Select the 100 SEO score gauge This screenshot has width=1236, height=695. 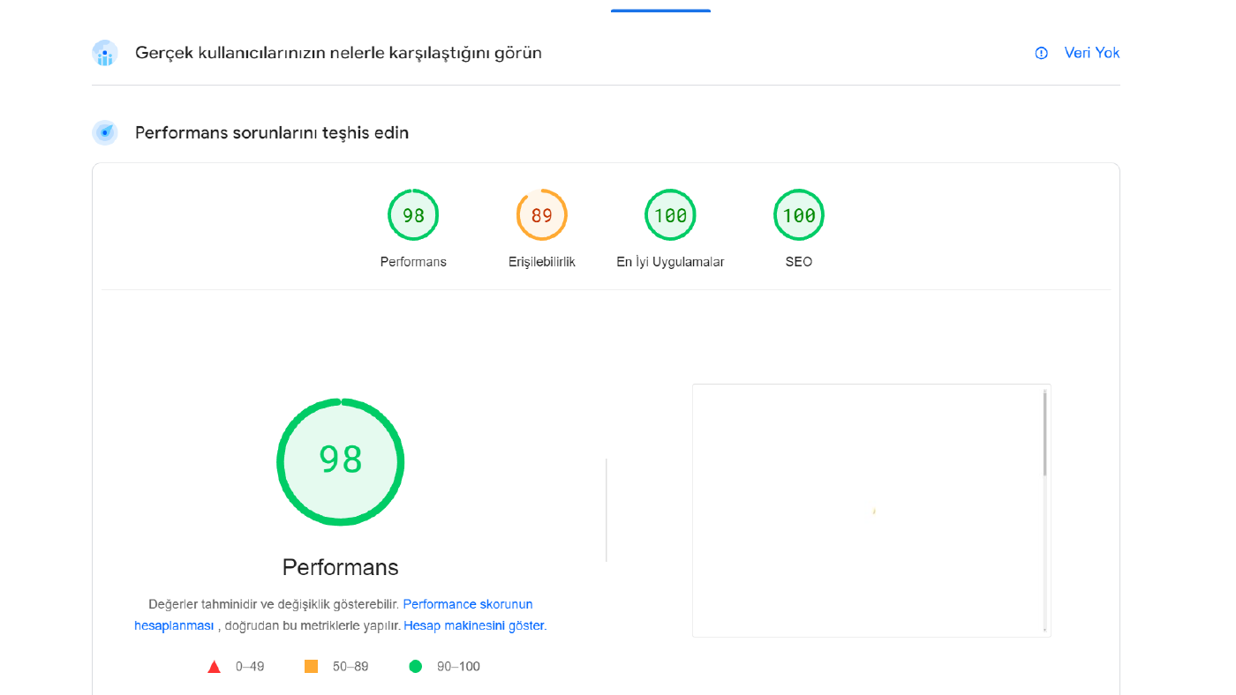799,214
